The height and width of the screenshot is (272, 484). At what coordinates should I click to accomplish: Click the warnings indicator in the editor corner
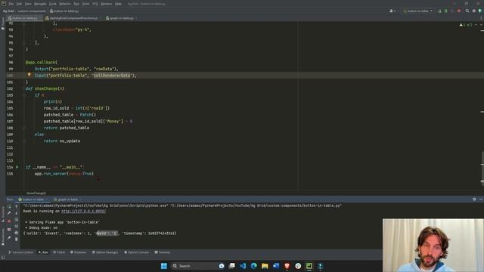(466, 25)
